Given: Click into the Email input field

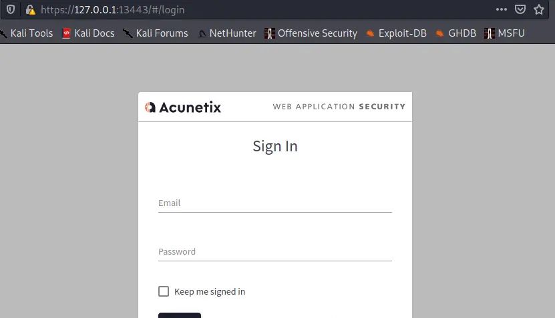Looking at the screenshot, I should coord(274,203).
